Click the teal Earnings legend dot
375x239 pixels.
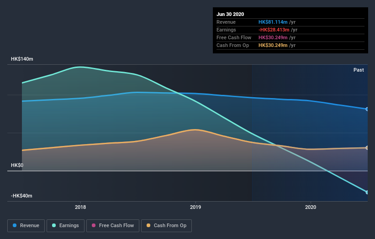pyautogui.click(x=54, y=225)
